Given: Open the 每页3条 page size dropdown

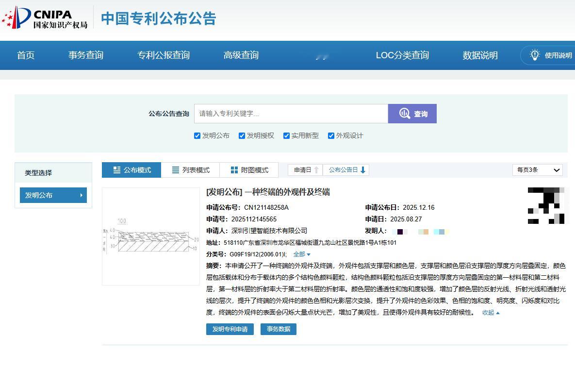Looking at the screenshot, I should 537,170.
